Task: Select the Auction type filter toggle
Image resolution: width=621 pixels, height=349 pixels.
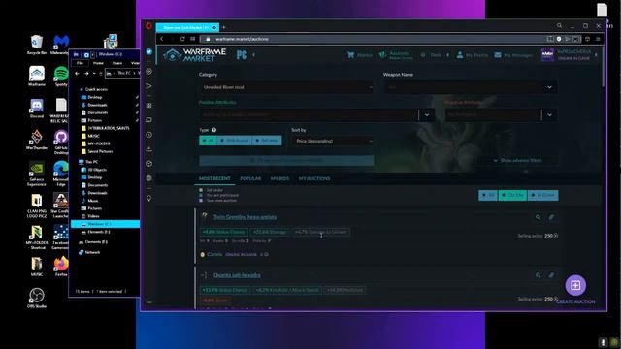Action: (x=267, y=141)
